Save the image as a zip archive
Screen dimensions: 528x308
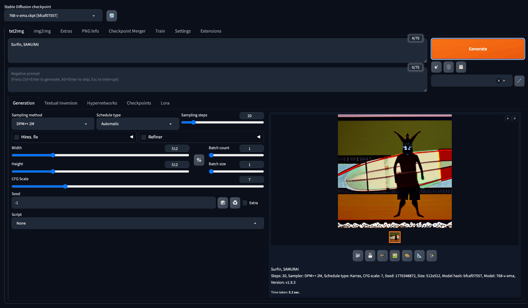click(383, 256)
